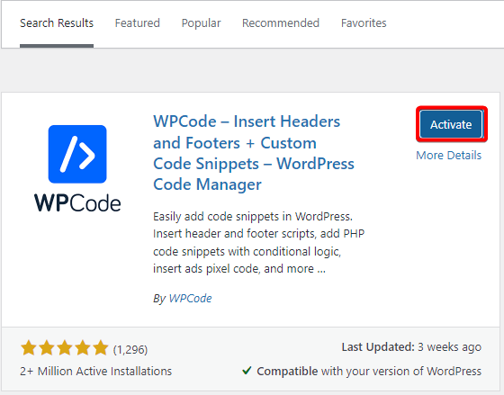Open the WPCode plugin title link
504x395 pixels.
(254, 153)
